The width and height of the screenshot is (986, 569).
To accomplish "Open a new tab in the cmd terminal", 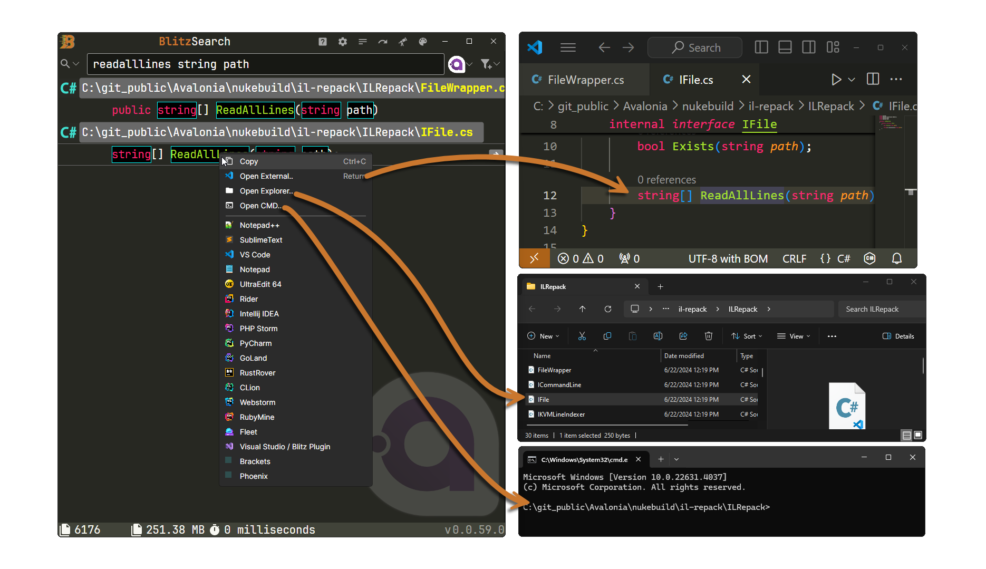I will pyautogui.click(x=661, y=459).
